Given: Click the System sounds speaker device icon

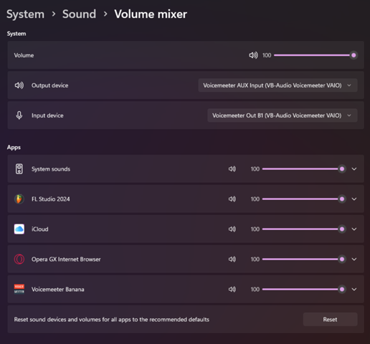Looking at the screenshot, I should coord(19,169).
